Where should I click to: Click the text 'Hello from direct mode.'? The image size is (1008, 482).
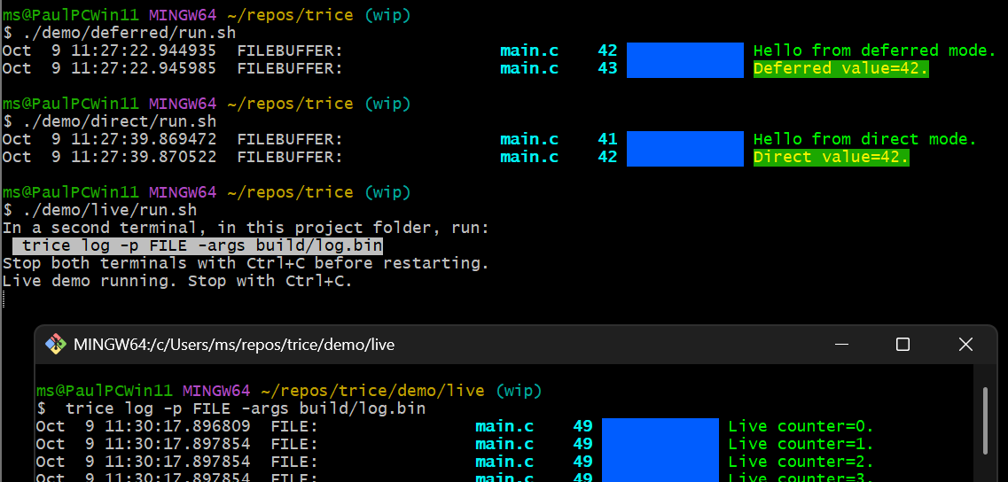tap(864, 139)
